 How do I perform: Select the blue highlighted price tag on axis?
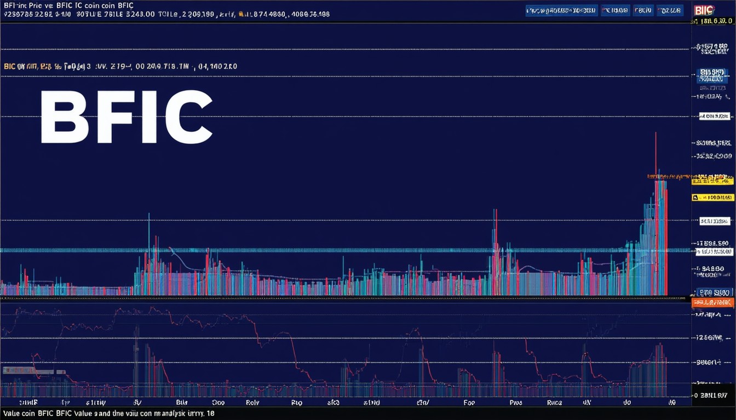tap(715, 72)
